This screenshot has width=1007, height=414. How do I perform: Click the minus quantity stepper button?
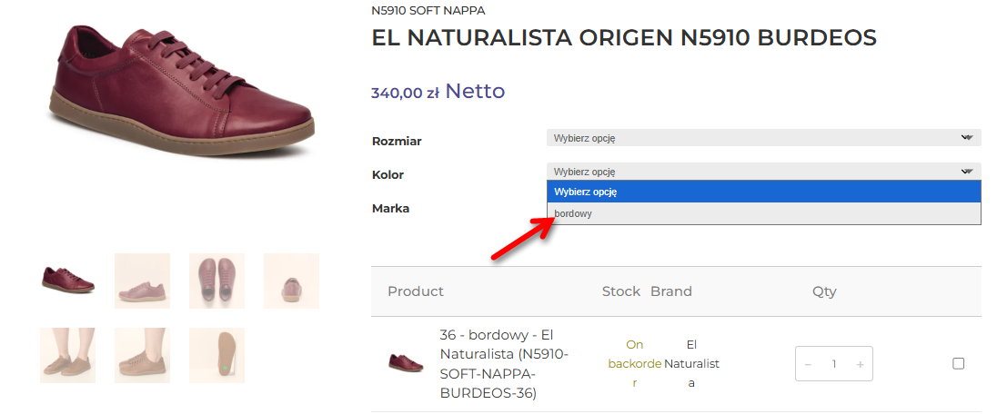pyautogui.click(x=808, y=364)
